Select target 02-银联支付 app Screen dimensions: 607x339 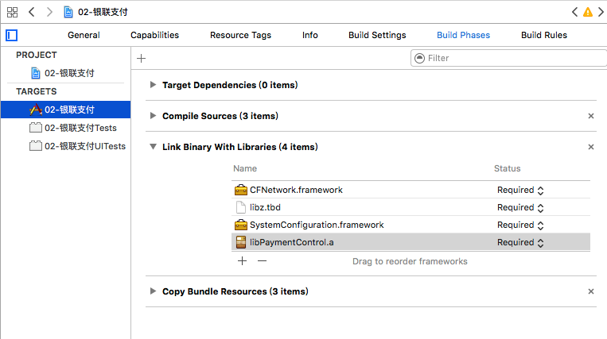66,110
